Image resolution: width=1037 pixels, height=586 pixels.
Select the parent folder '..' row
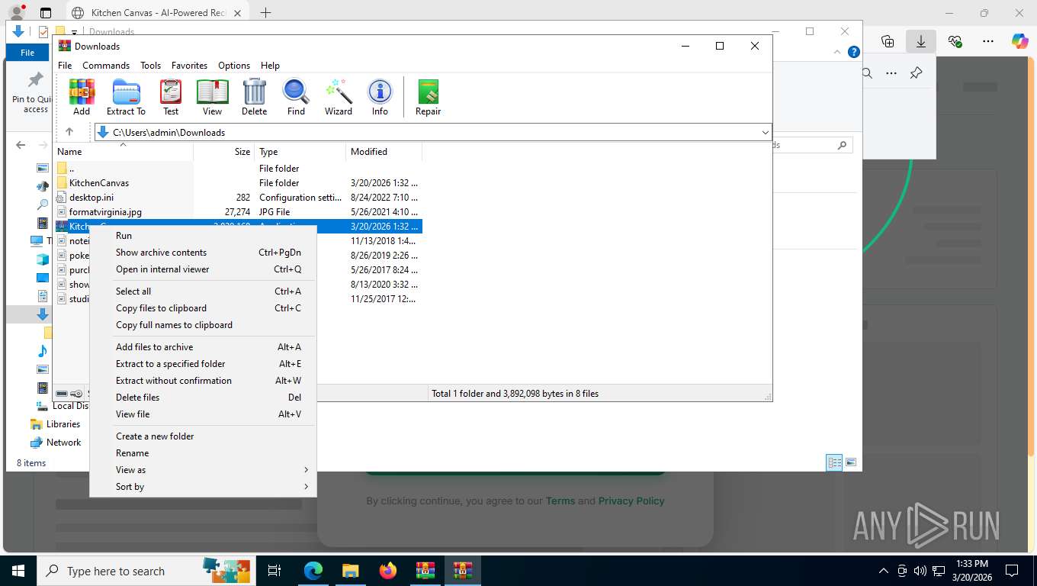click(238, 169)
